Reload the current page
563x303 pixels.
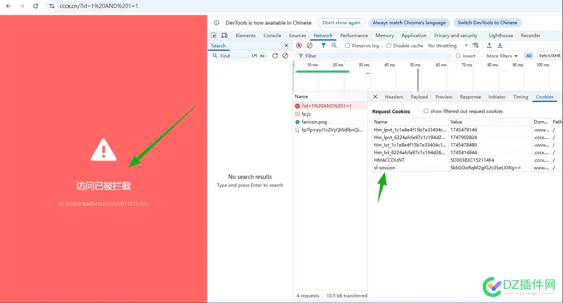tap(36, 6)
